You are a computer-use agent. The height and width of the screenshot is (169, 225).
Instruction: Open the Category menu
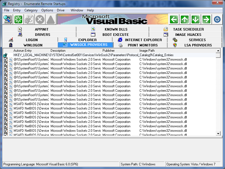pyautogui.click(x=31, y=10)
